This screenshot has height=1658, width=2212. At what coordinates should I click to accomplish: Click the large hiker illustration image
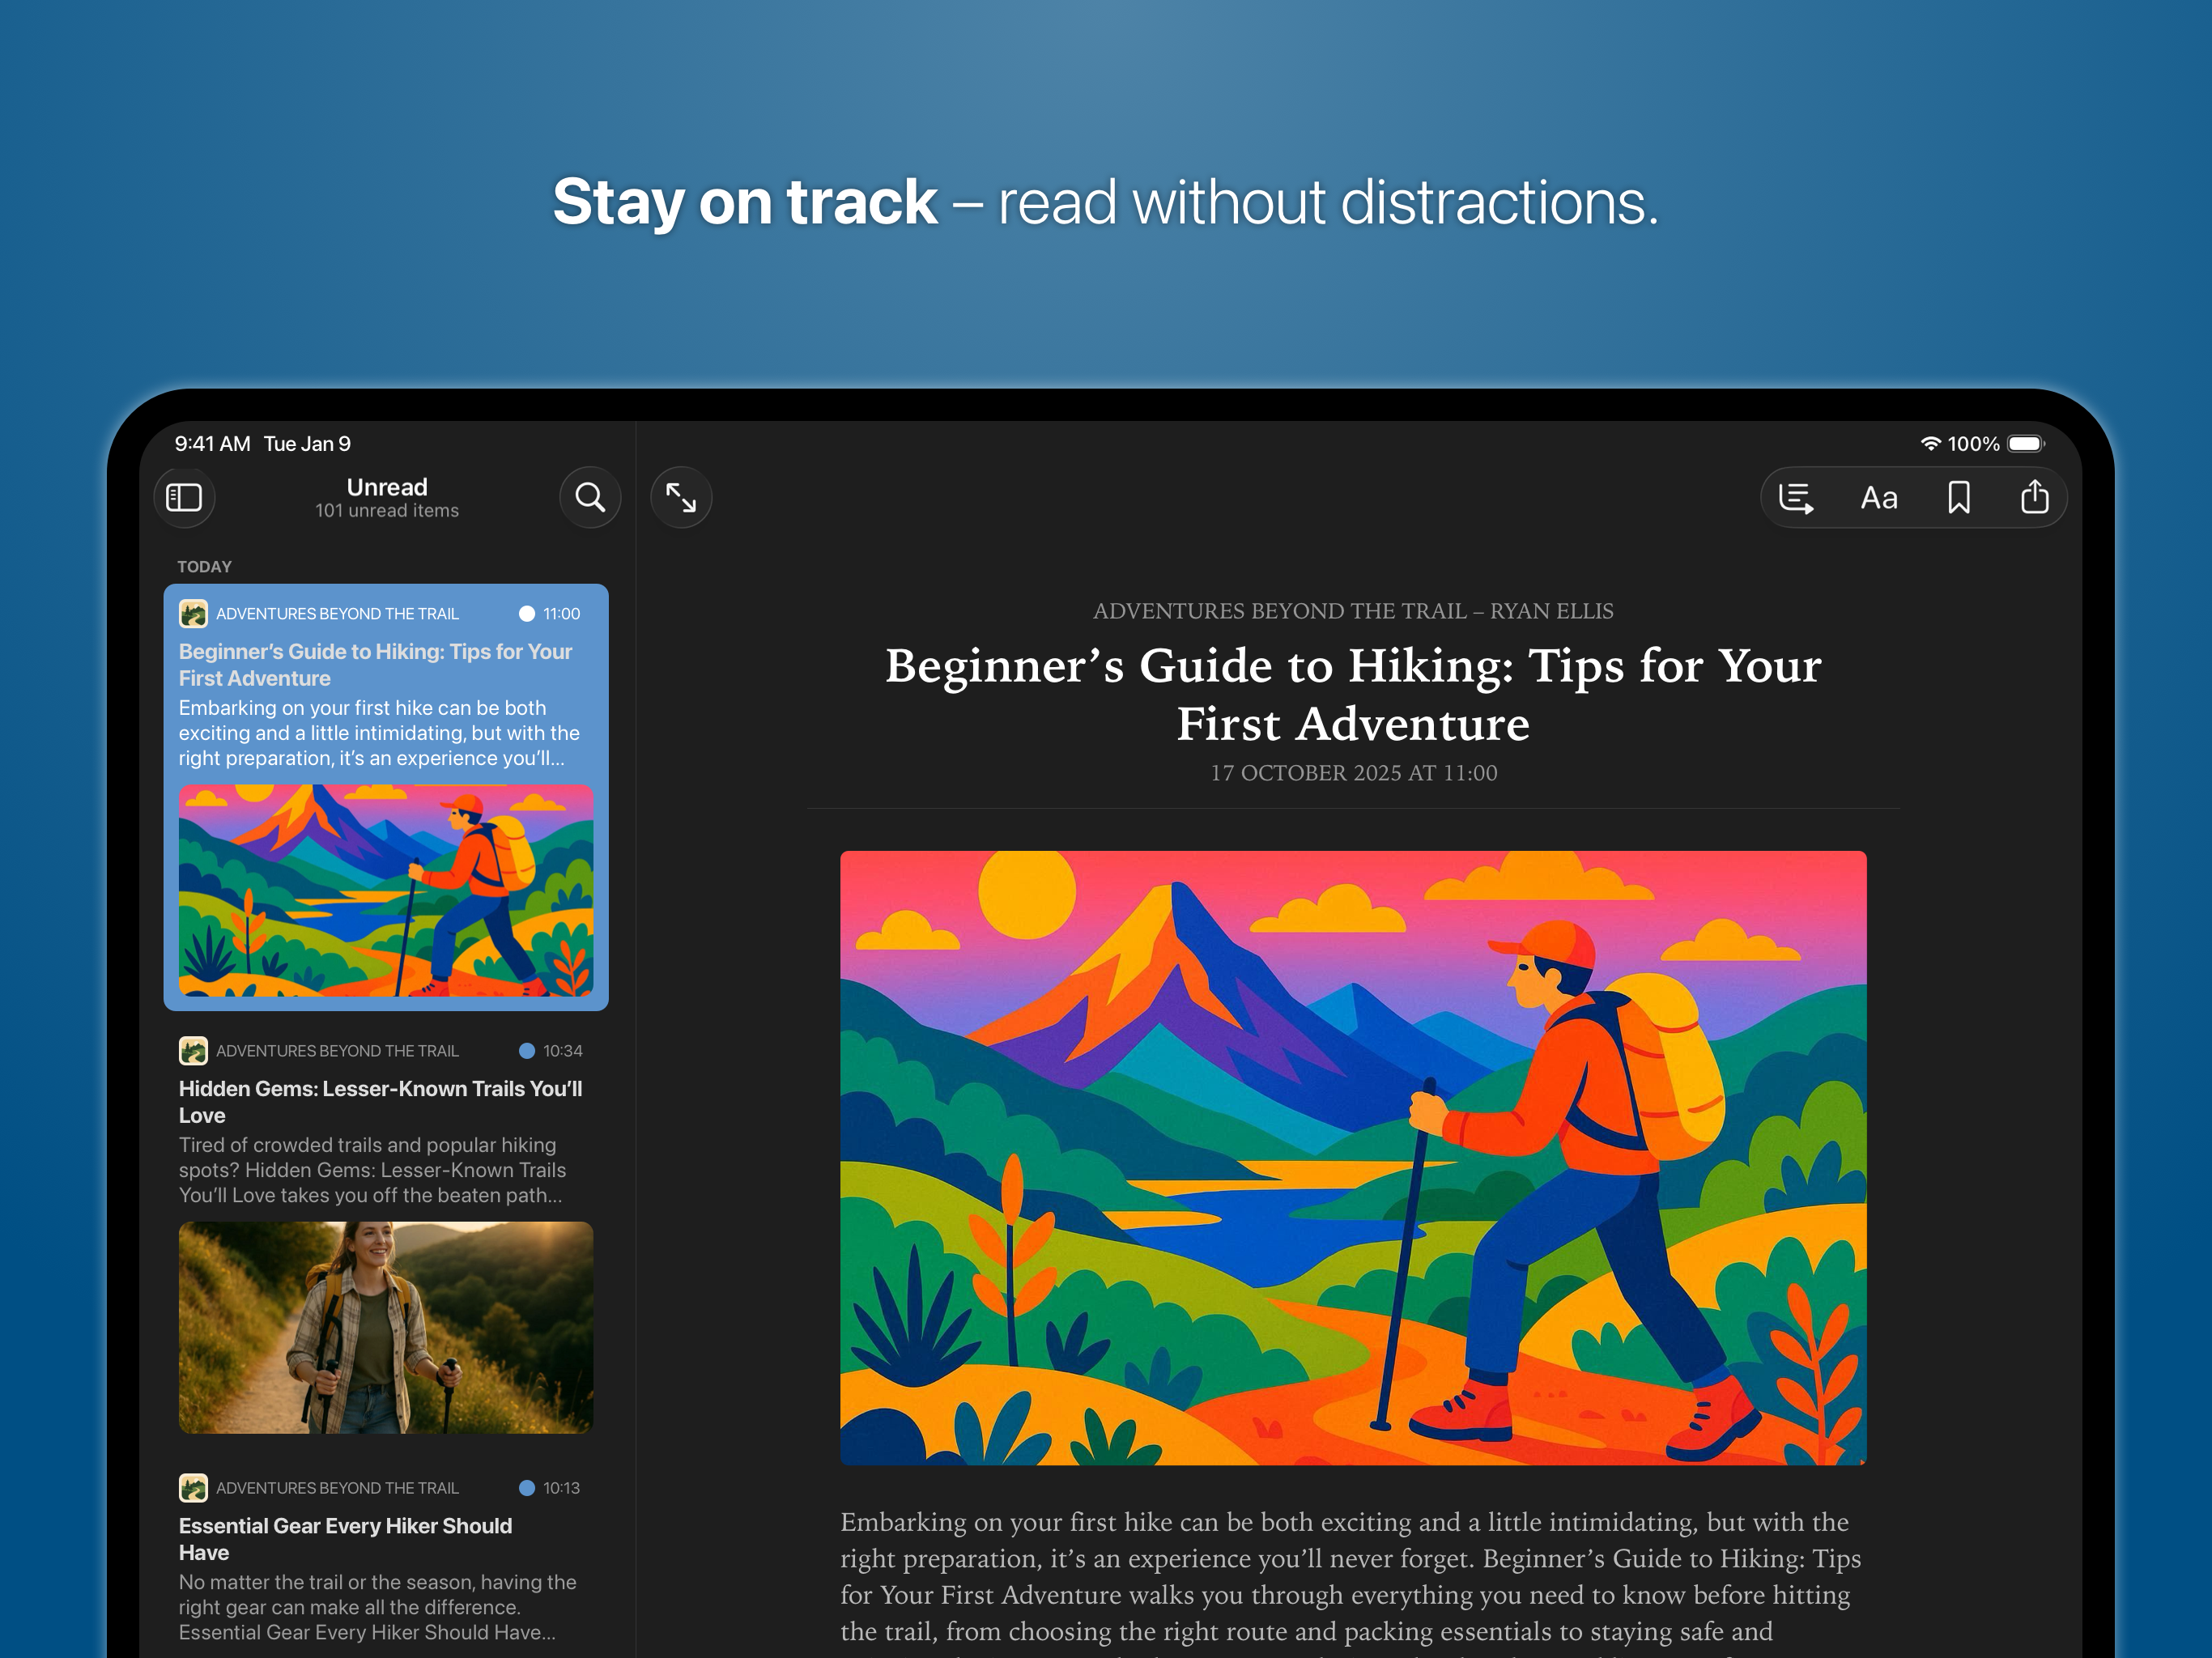(1352, 1157)
